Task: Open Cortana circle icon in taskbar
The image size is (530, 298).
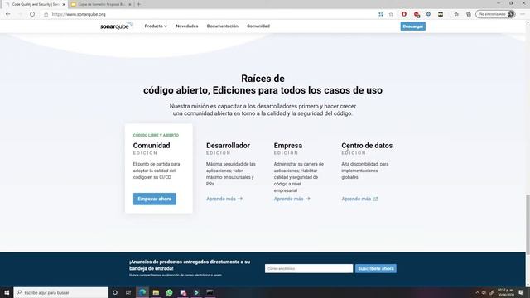Action: click(115, 292)
